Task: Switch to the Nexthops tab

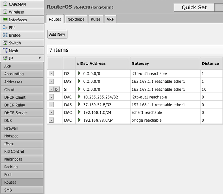Action: click(76, 20)
